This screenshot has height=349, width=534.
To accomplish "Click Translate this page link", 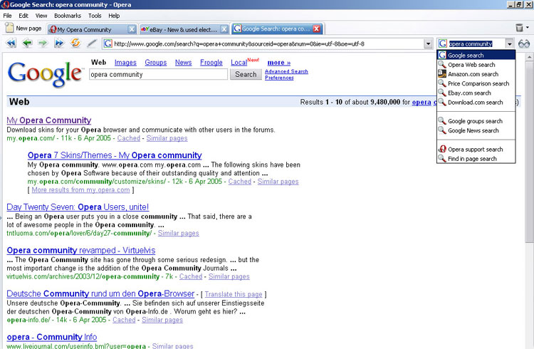I will coord(234,294).
